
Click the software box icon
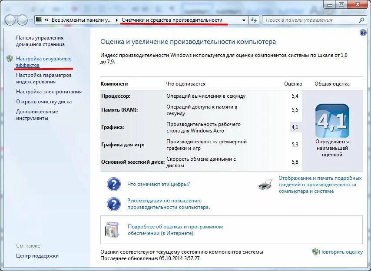point(112,230)
